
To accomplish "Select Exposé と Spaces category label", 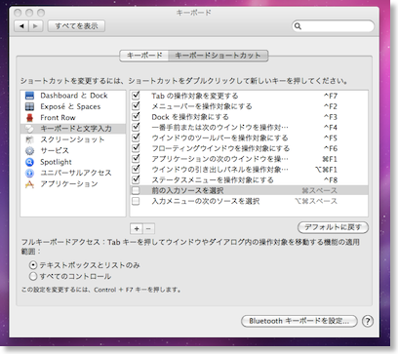I will 70,106.
